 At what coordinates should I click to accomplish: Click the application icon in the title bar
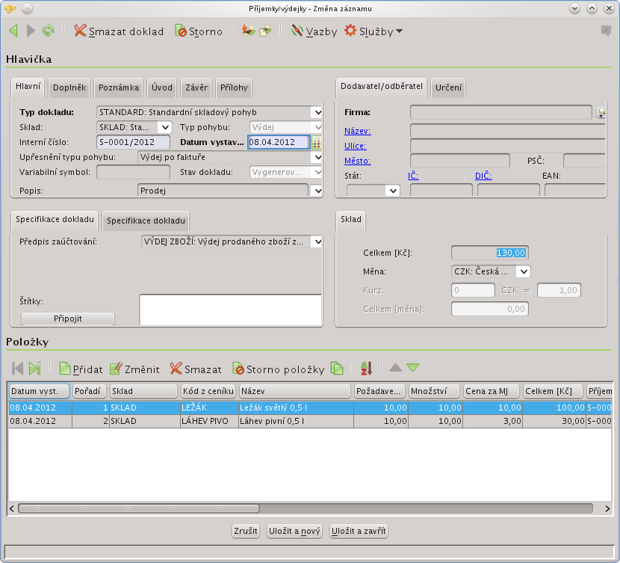tap(10, 9)
